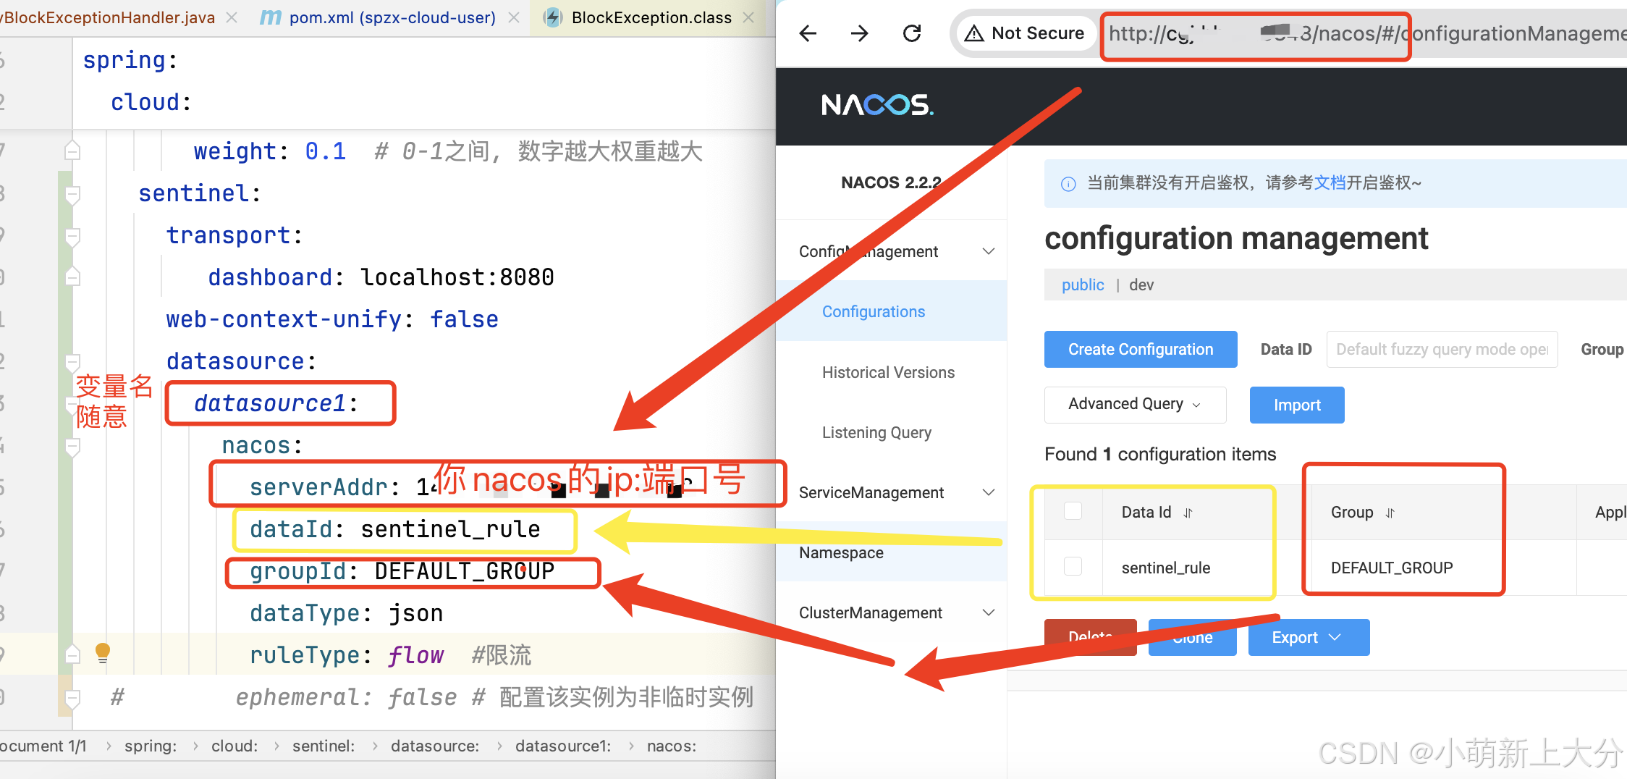Collapse the nacos fold marker in gutter
The width and height of the screenshot is (1627, 779).
click(x=72, y=447)
